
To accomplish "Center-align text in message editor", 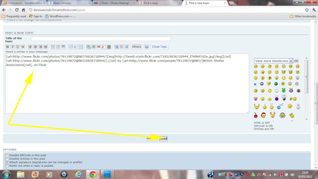I will tap(35, 47).
